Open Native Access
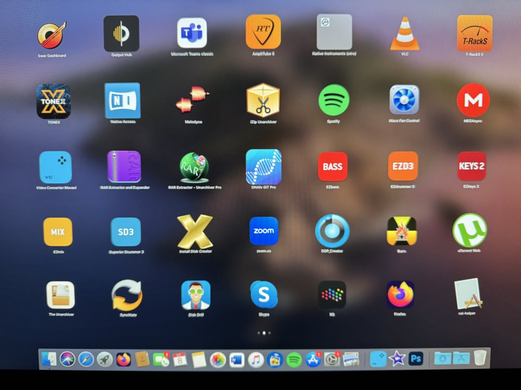 (x=123, y=101)
